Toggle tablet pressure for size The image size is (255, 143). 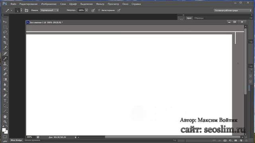(119, 10)
